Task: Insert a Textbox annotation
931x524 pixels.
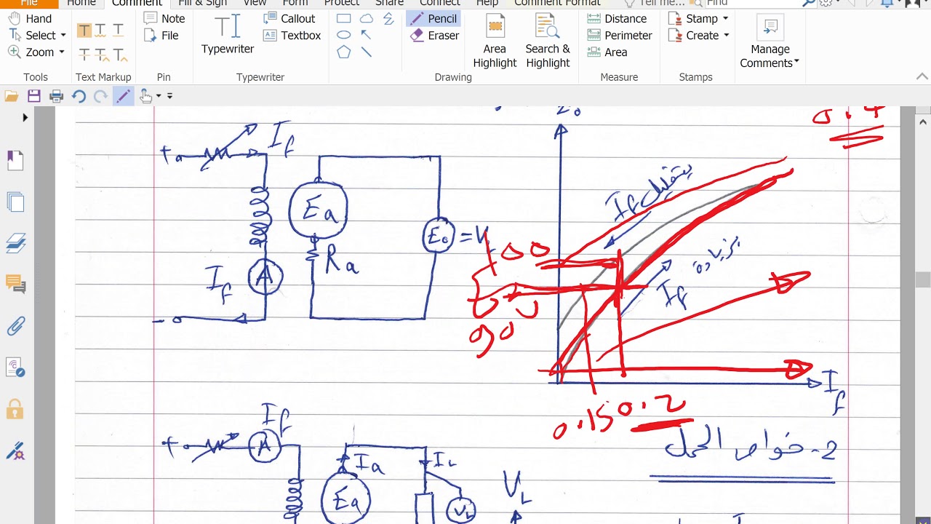Action: point(292,35)
